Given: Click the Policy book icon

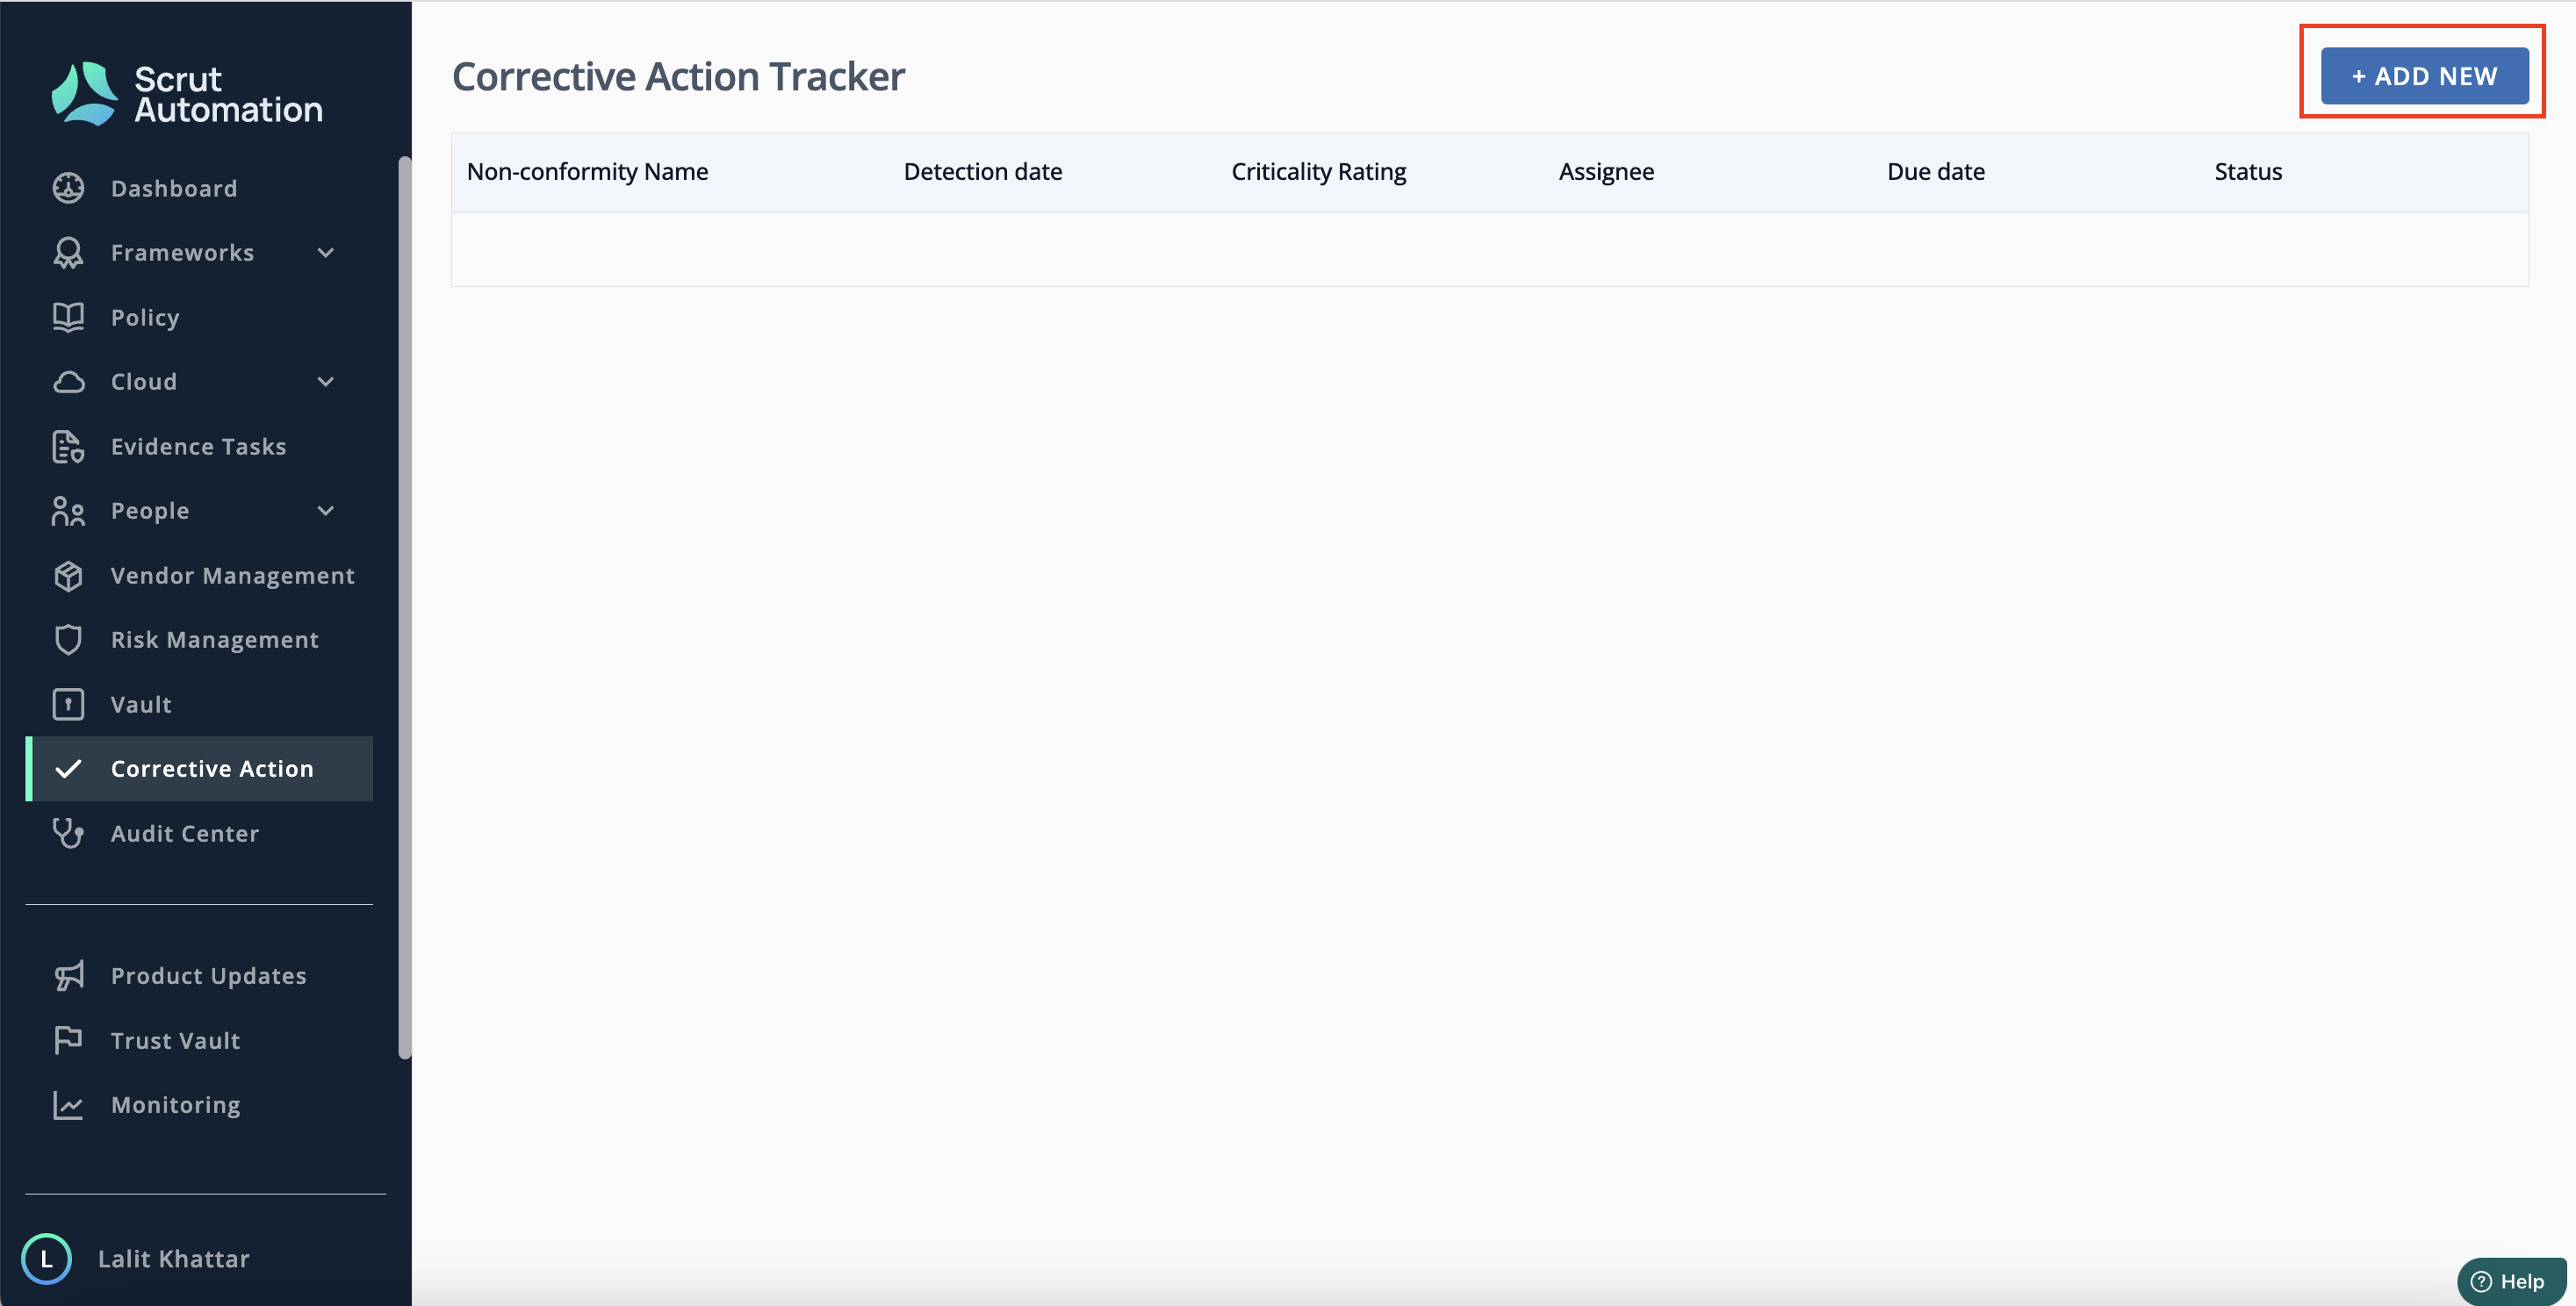Looking at the screenshot, I should [68, 317].
